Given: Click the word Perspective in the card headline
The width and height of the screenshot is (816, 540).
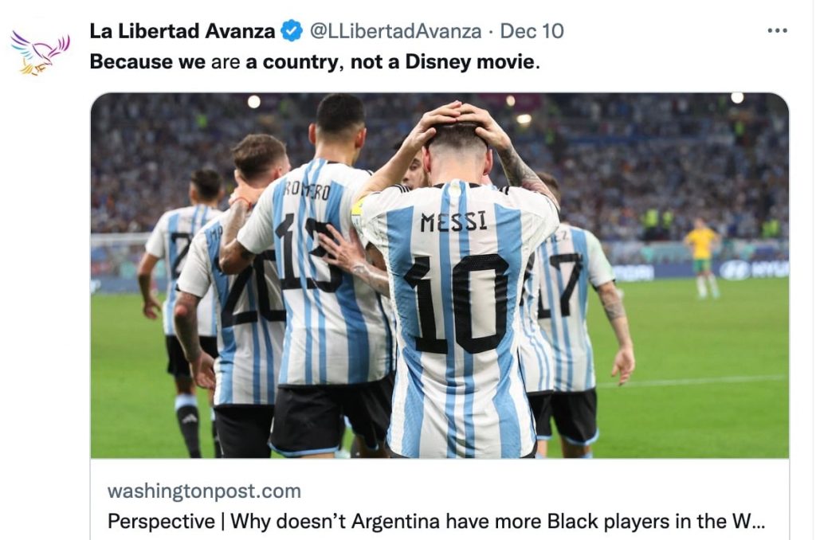Looking at the screenshot, I should (x=161, y=521).
